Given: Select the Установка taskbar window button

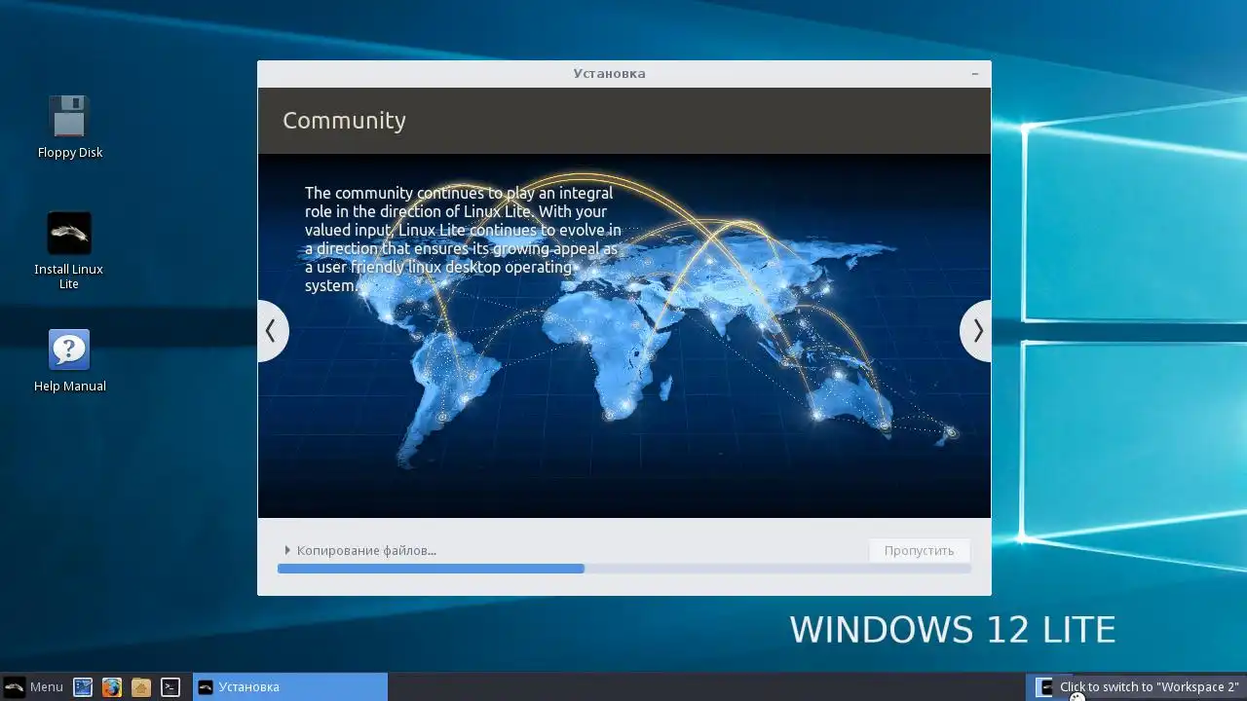Looking at the screenshot, I should 290,687.
